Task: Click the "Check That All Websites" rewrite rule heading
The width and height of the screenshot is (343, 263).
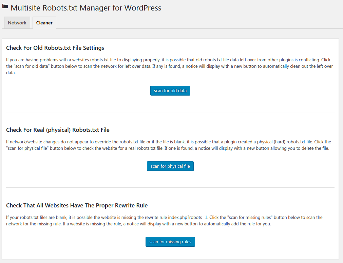Action: (x=77, y=205)
